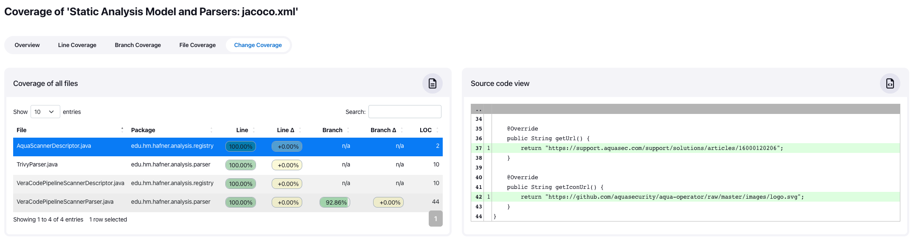The image size is (919, 241).
Task: Switch to the Overview tab
Action: point(27,45)
